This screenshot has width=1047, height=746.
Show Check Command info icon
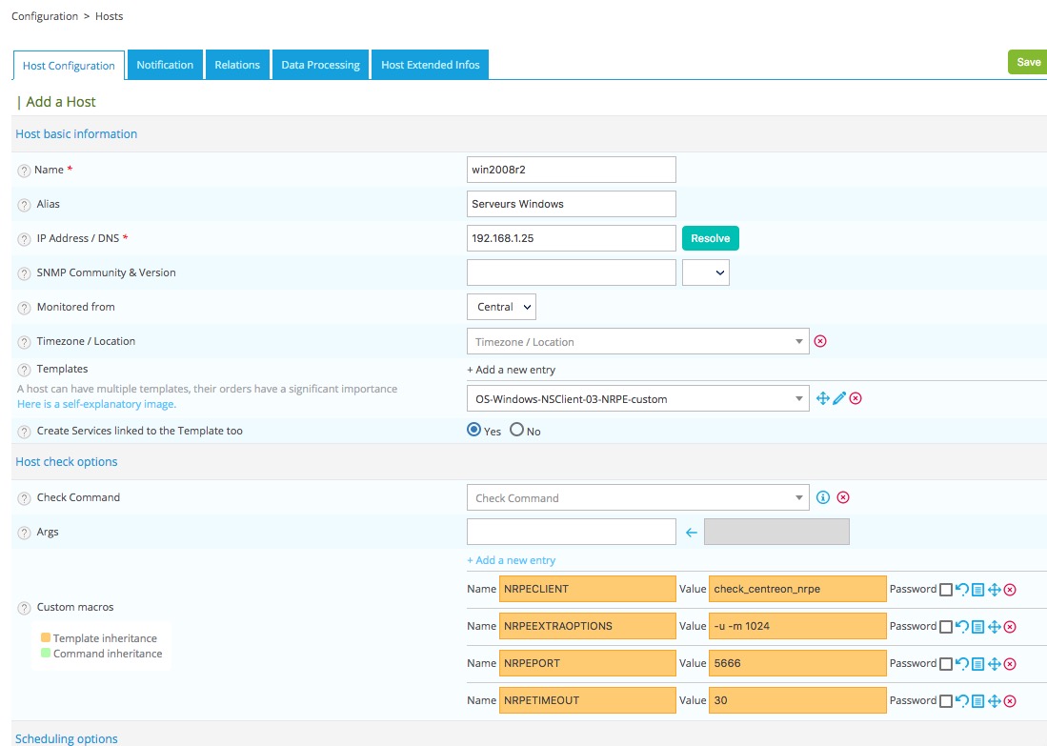[824, 497]
